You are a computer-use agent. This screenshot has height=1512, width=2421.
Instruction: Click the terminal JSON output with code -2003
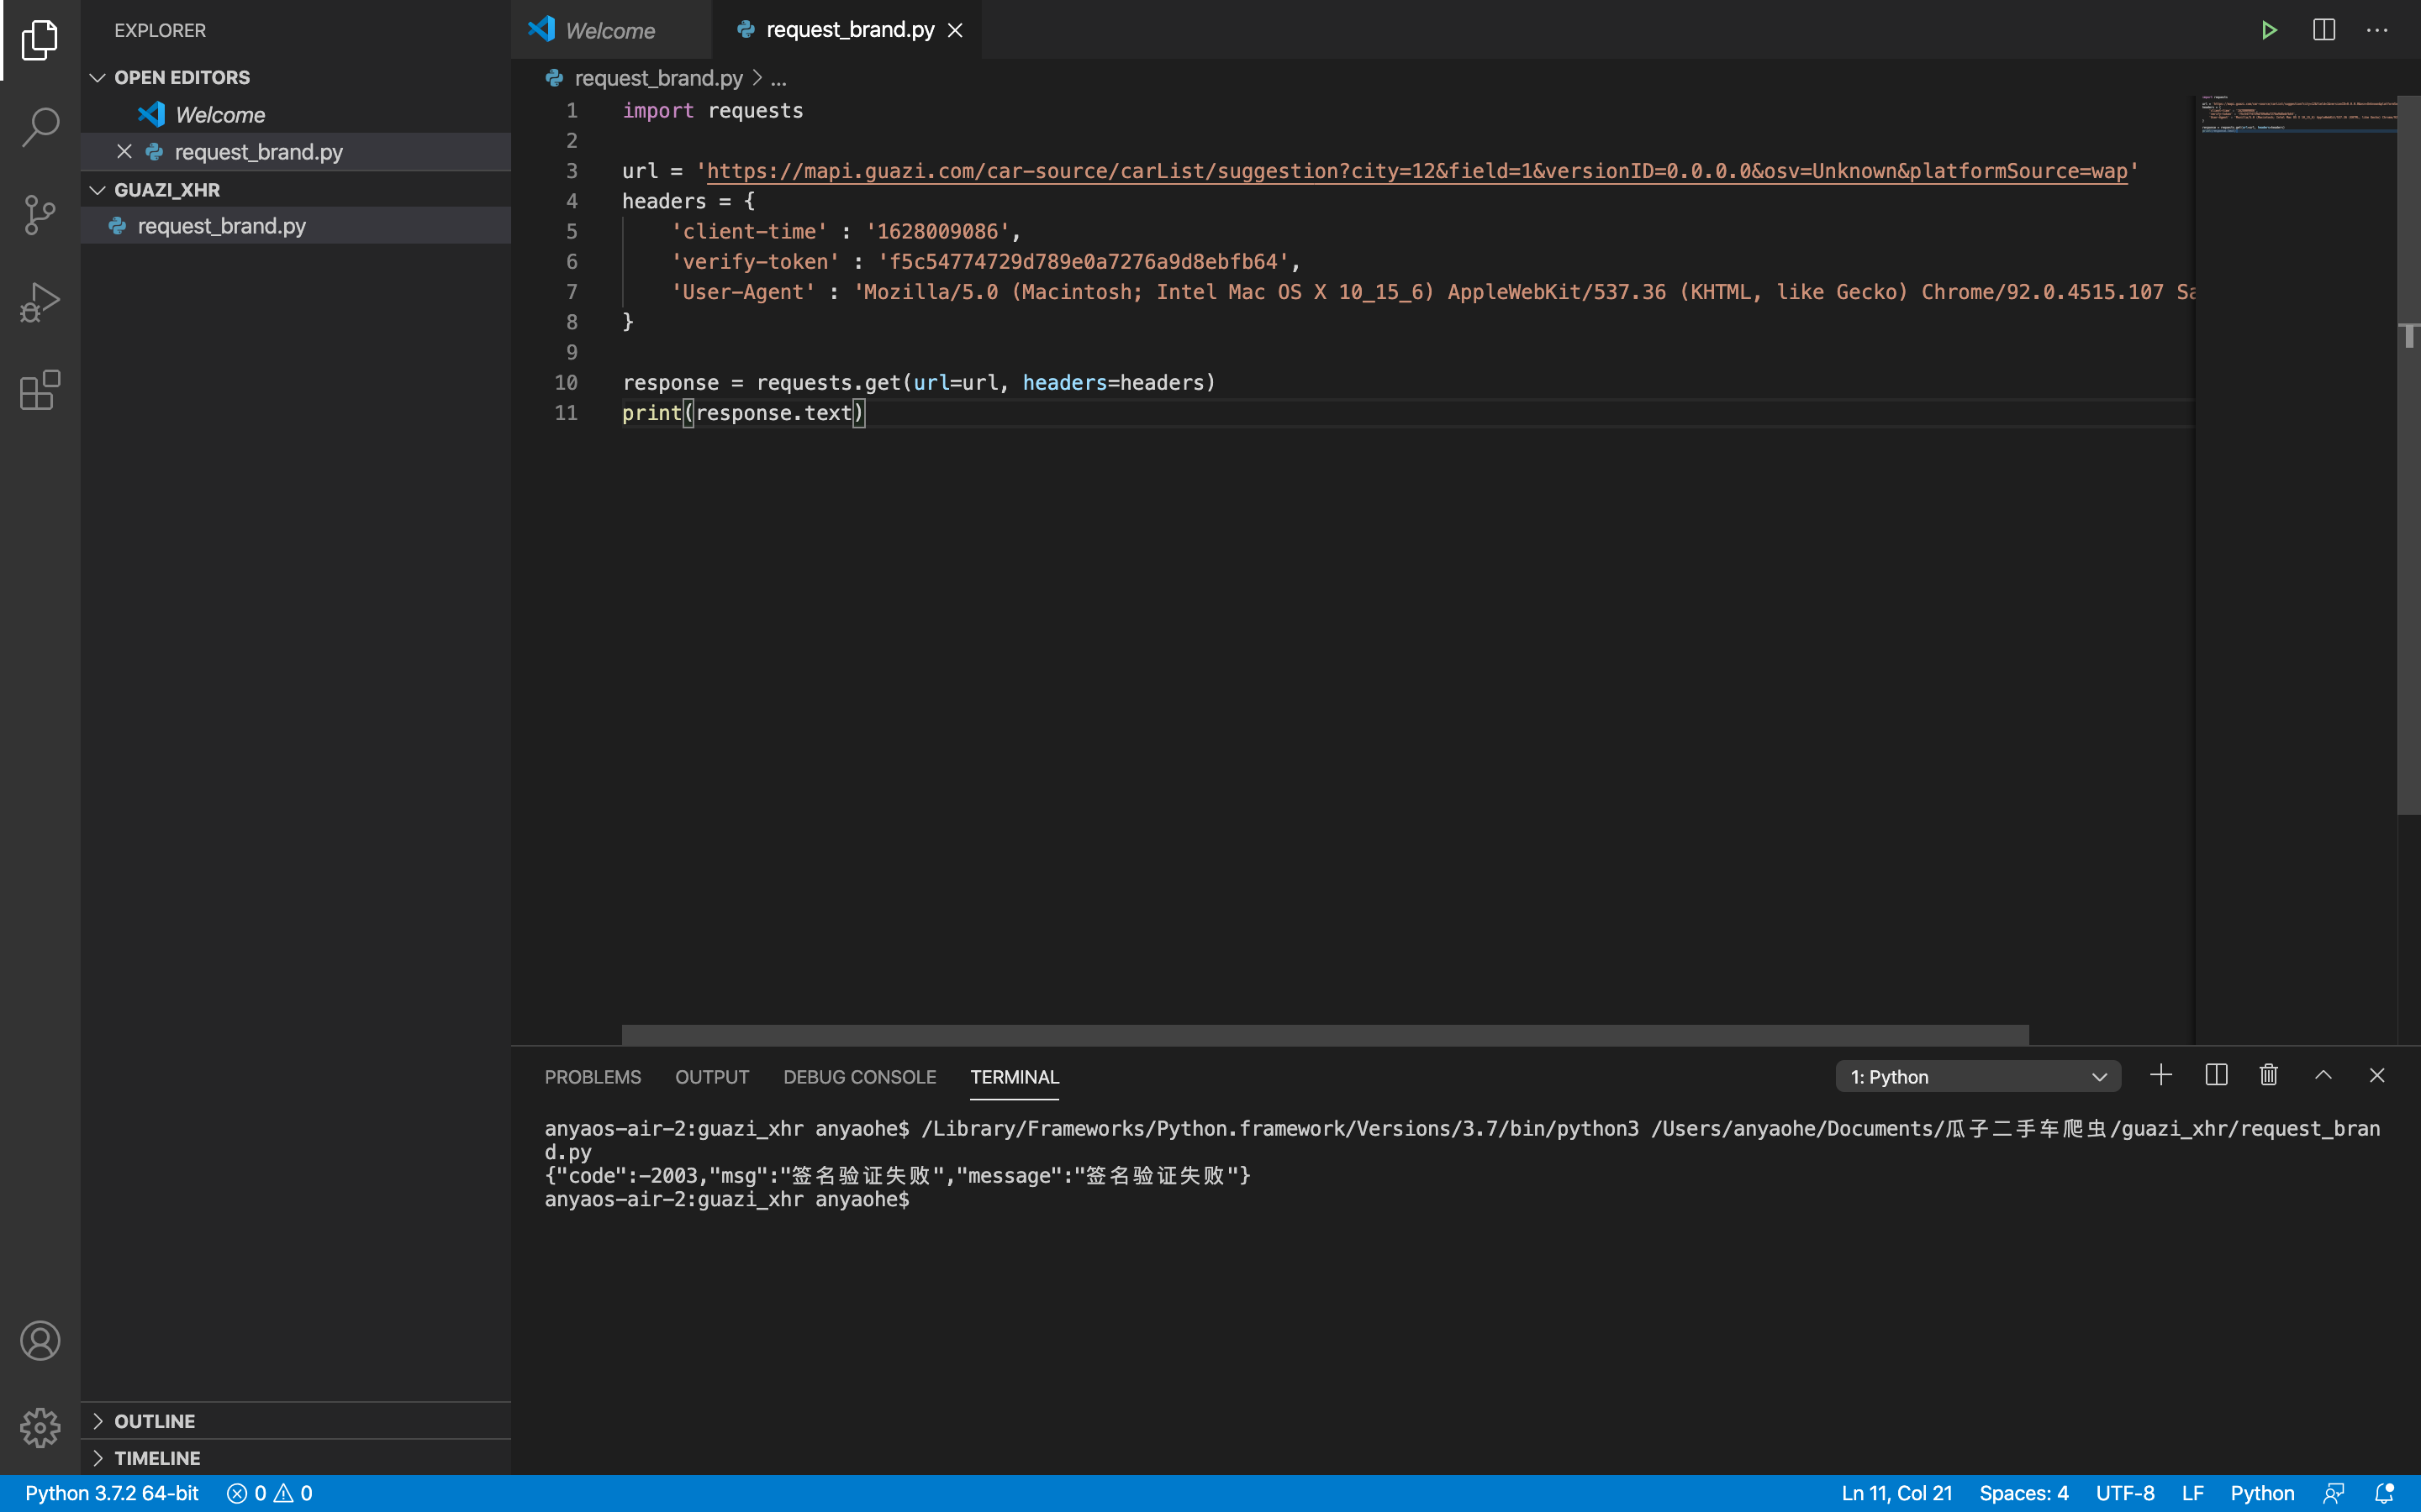898,1175
